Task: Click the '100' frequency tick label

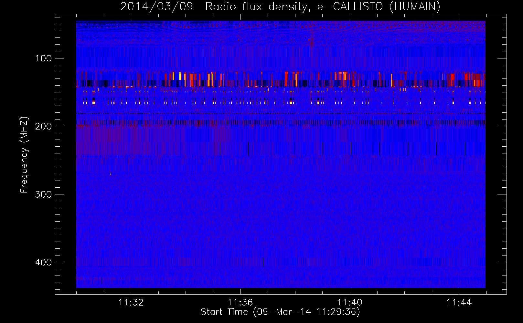Action: click(x=44, y=58)
